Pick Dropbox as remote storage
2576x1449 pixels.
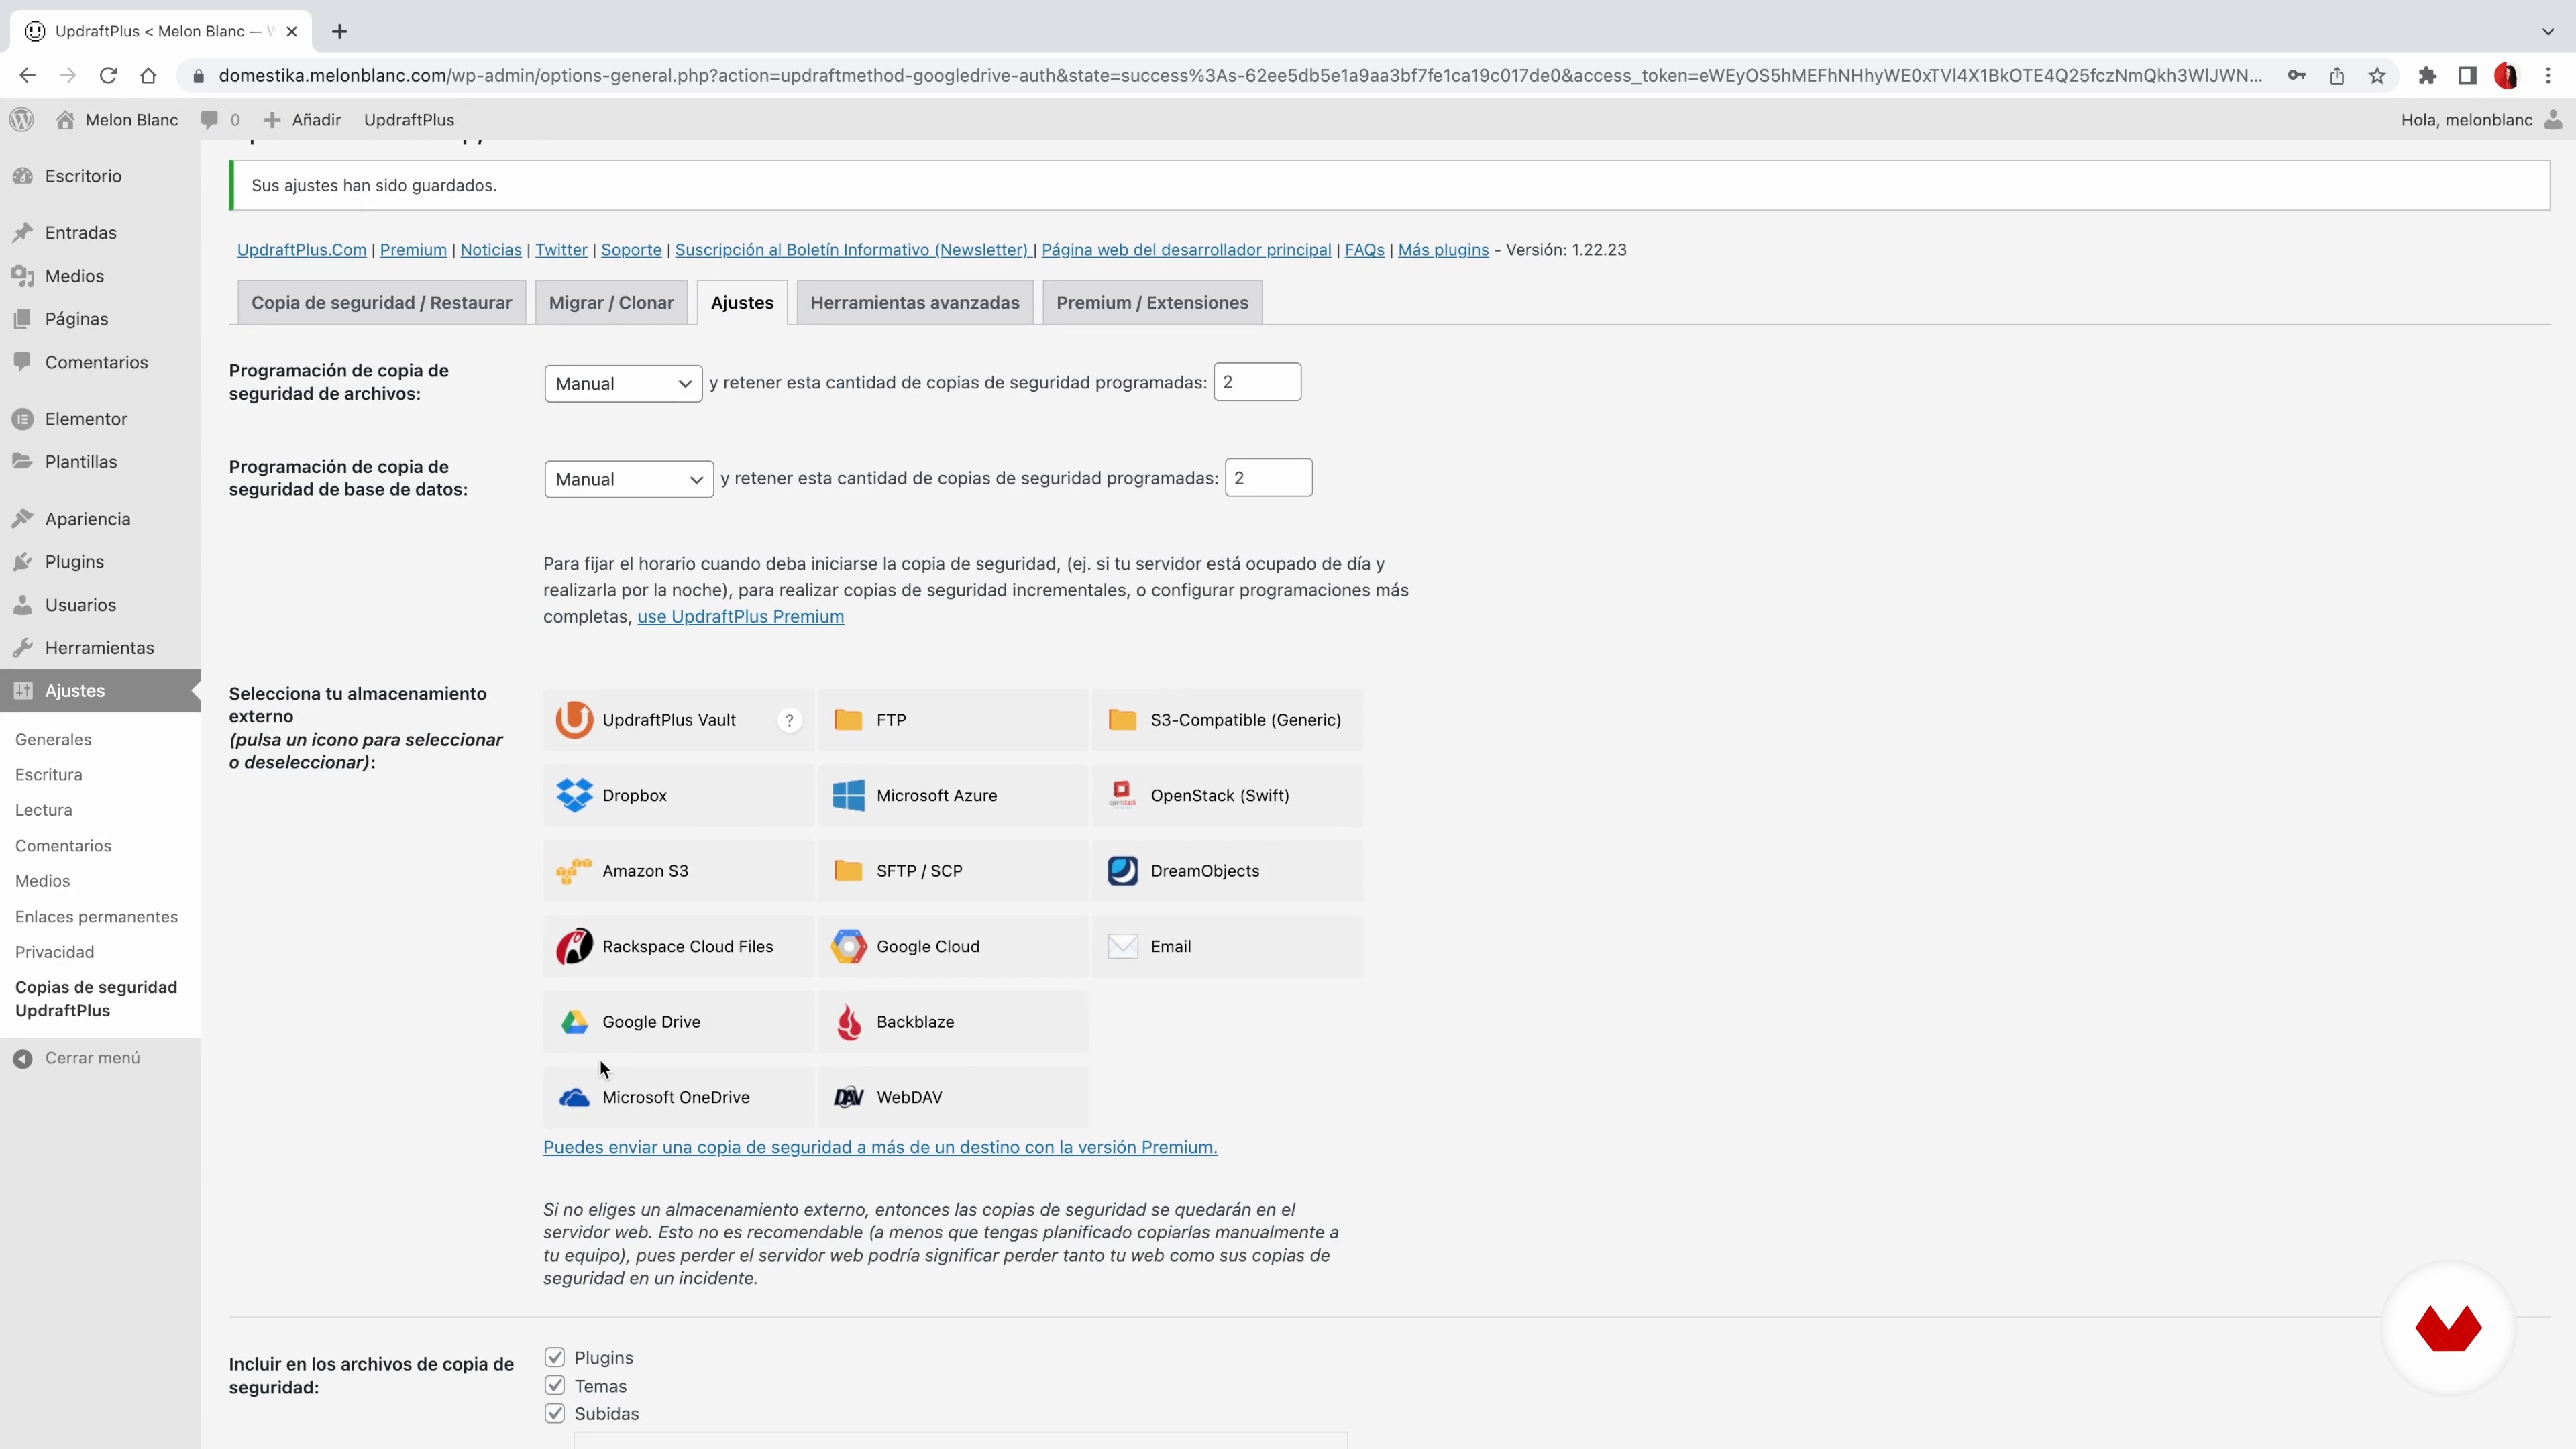[x=678, y=796]
